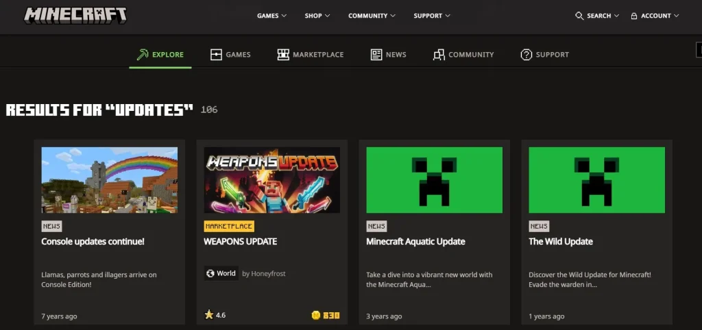Click the News tag on Console updates card

pyautogui.click(x=51, y=226)
